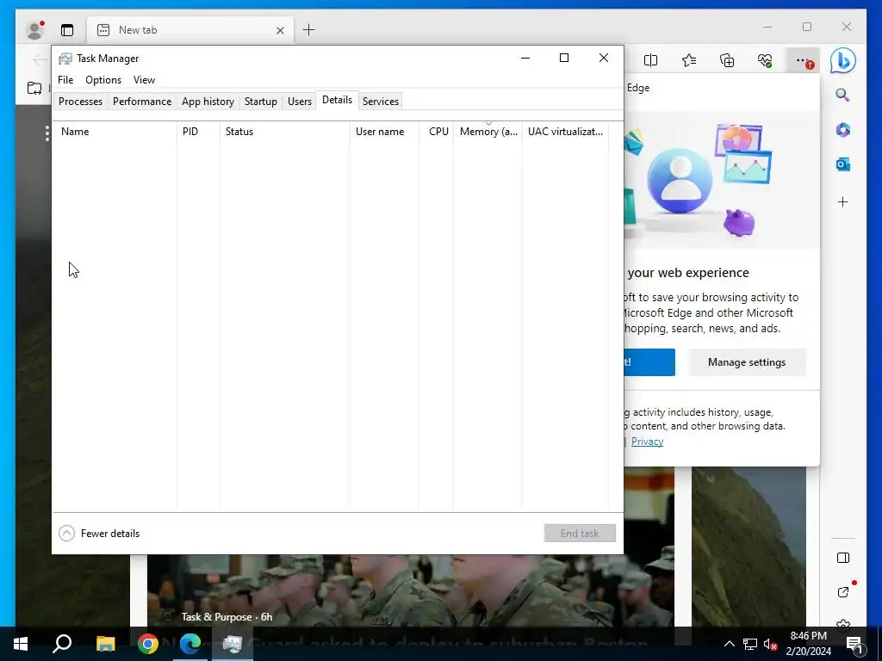Select the New tab in Edge

[x=190, y=30]
